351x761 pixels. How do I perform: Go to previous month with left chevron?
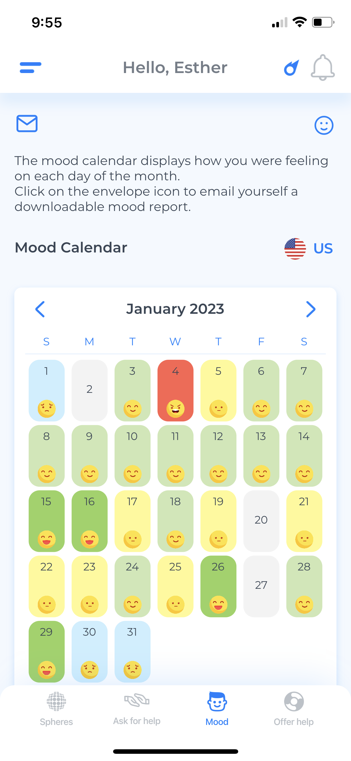[40, 309]
